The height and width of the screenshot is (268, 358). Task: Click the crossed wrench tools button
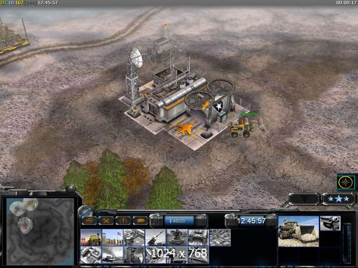click(106, 221)
